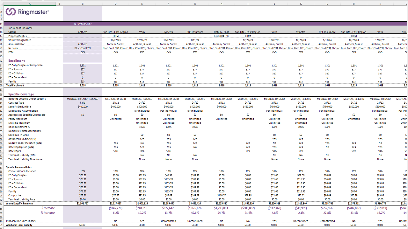Screen dimensions: 408x229
Task: Click the -21.6% increase cell
Action: [248, 213]
